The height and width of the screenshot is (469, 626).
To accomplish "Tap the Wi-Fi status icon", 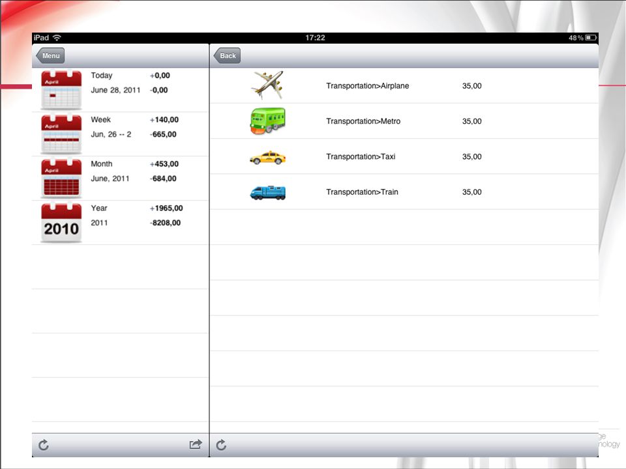I will tap(57, 38).
